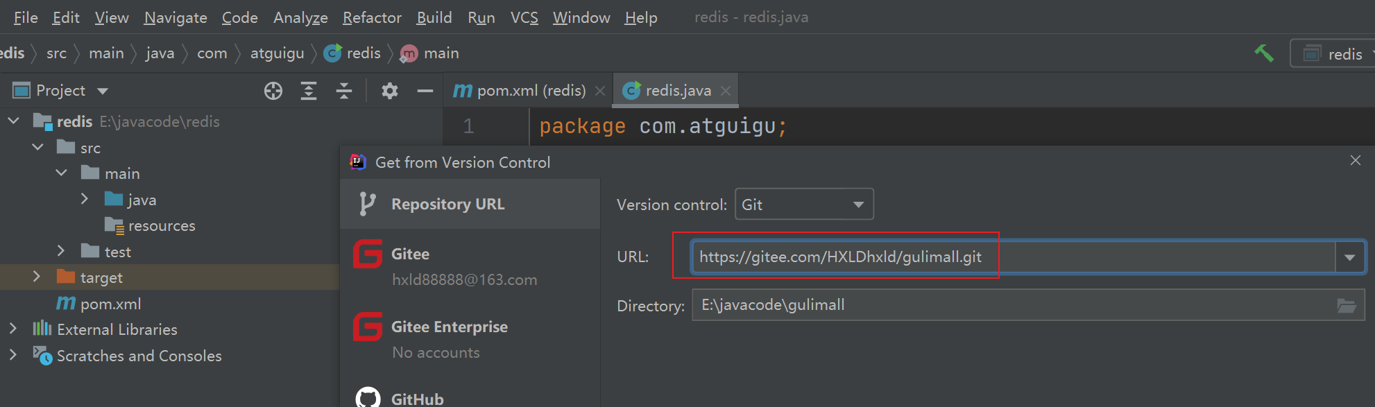The width and height of the screenshot is (1375, 407).
Task: Expand the test folder chevron
Action: point(61,251)
